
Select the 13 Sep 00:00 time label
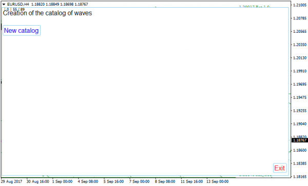[x=218, y=181]
